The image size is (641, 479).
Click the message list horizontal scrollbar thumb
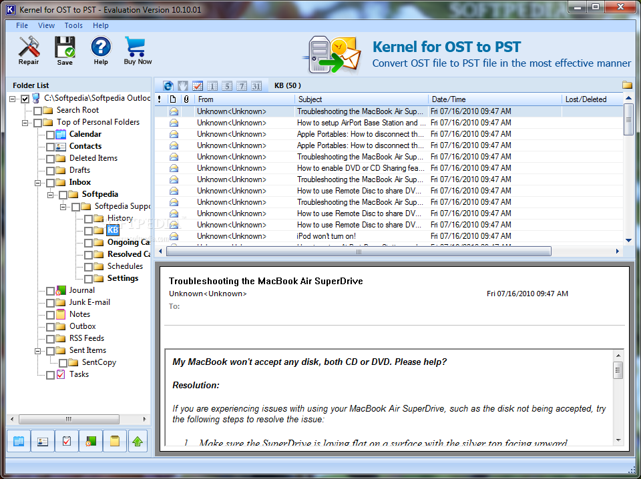[359, 251]
